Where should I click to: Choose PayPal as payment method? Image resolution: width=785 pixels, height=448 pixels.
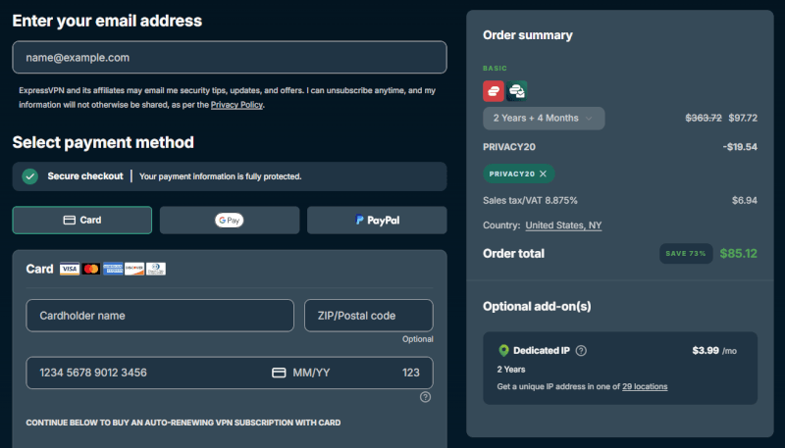(377, 220)
